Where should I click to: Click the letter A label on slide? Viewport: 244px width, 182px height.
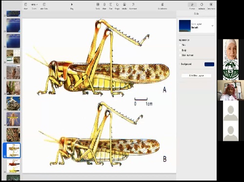point(164,90)
